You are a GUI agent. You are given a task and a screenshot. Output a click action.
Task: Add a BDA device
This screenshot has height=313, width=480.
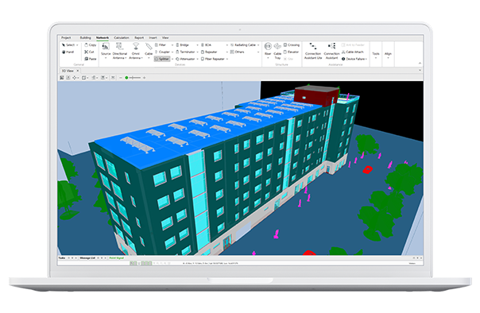(x=207, y=45)
